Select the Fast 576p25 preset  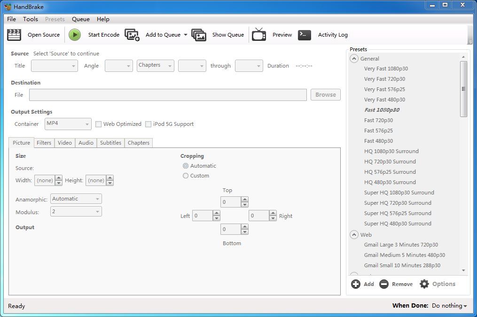click(x=378, y=131)
